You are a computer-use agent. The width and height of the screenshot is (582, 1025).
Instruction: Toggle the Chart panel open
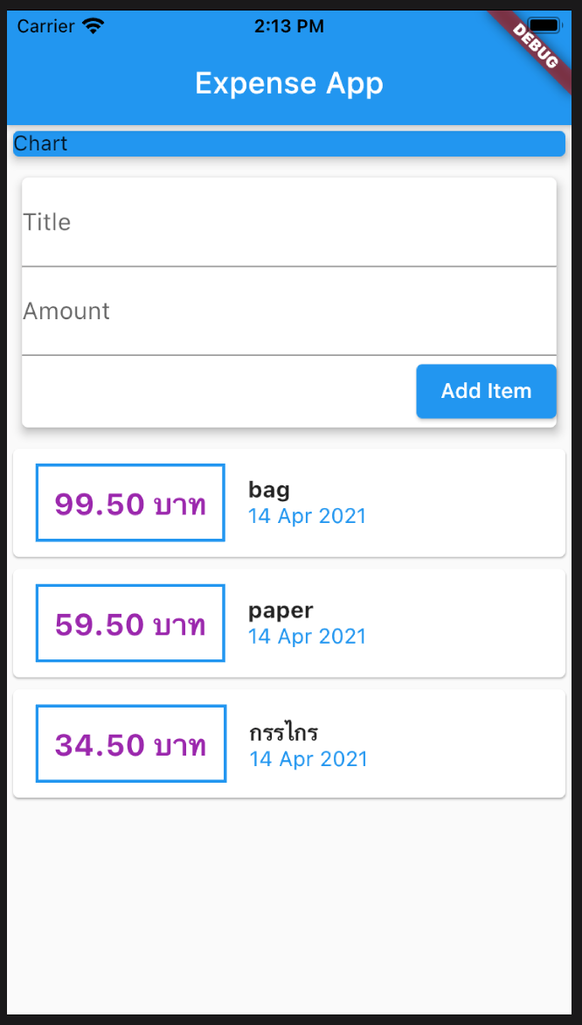[x=289, y=143]
